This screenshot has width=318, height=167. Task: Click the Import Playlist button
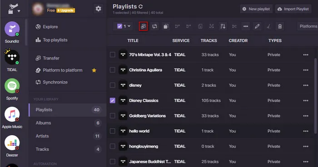point(293,9)
